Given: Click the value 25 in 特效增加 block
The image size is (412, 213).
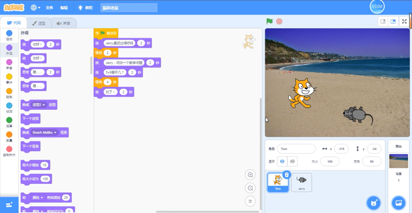Looking at the screenshot, I should pos(66,197).
